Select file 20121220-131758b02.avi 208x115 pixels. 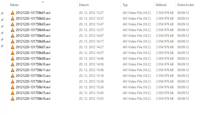pos(33,18)
